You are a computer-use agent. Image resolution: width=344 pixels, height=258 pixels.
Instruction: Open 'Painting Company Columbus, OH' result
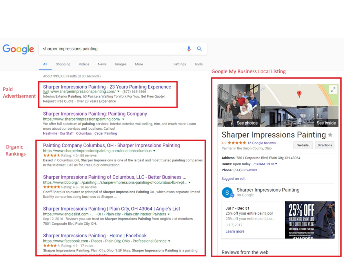[x=111, y=146]
